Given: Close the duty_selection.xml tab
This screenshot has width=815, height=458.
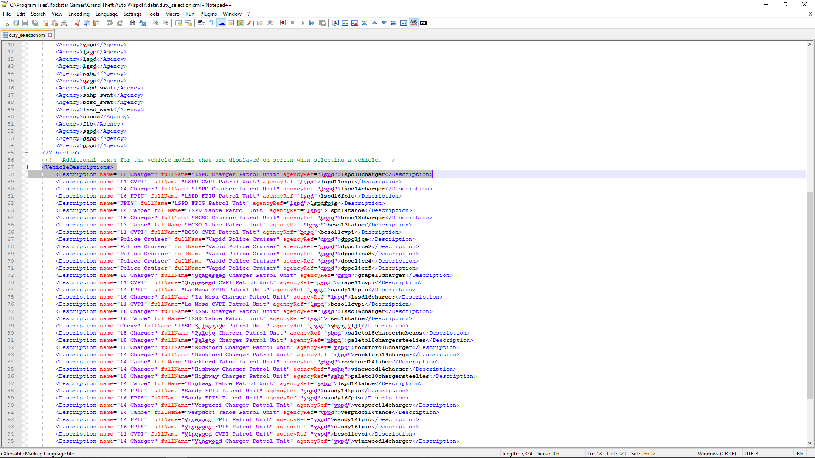Looking at the screenshot, I should 50,35.
